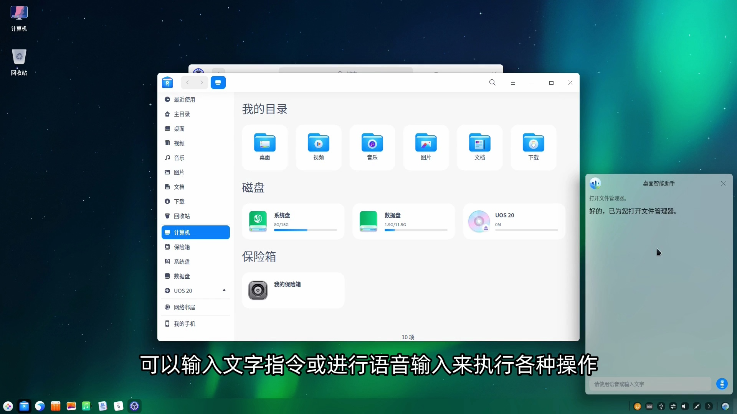Open the launcher in the dock
The height and width of the screenshot is (414, 737).
point(8,406)
